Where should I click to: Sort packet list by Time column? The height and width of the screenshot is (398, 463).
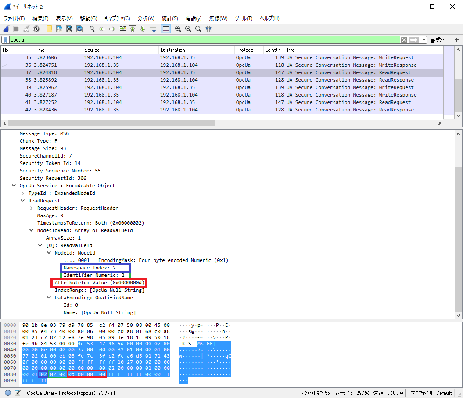pos(57,50)
